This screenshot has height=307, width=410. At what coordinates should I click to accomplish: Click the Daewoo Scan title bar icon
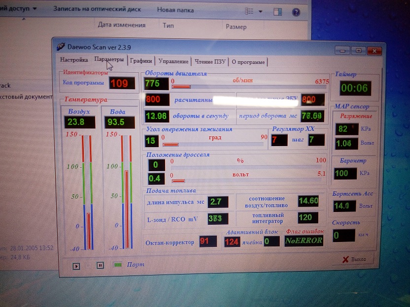[61, 47]
